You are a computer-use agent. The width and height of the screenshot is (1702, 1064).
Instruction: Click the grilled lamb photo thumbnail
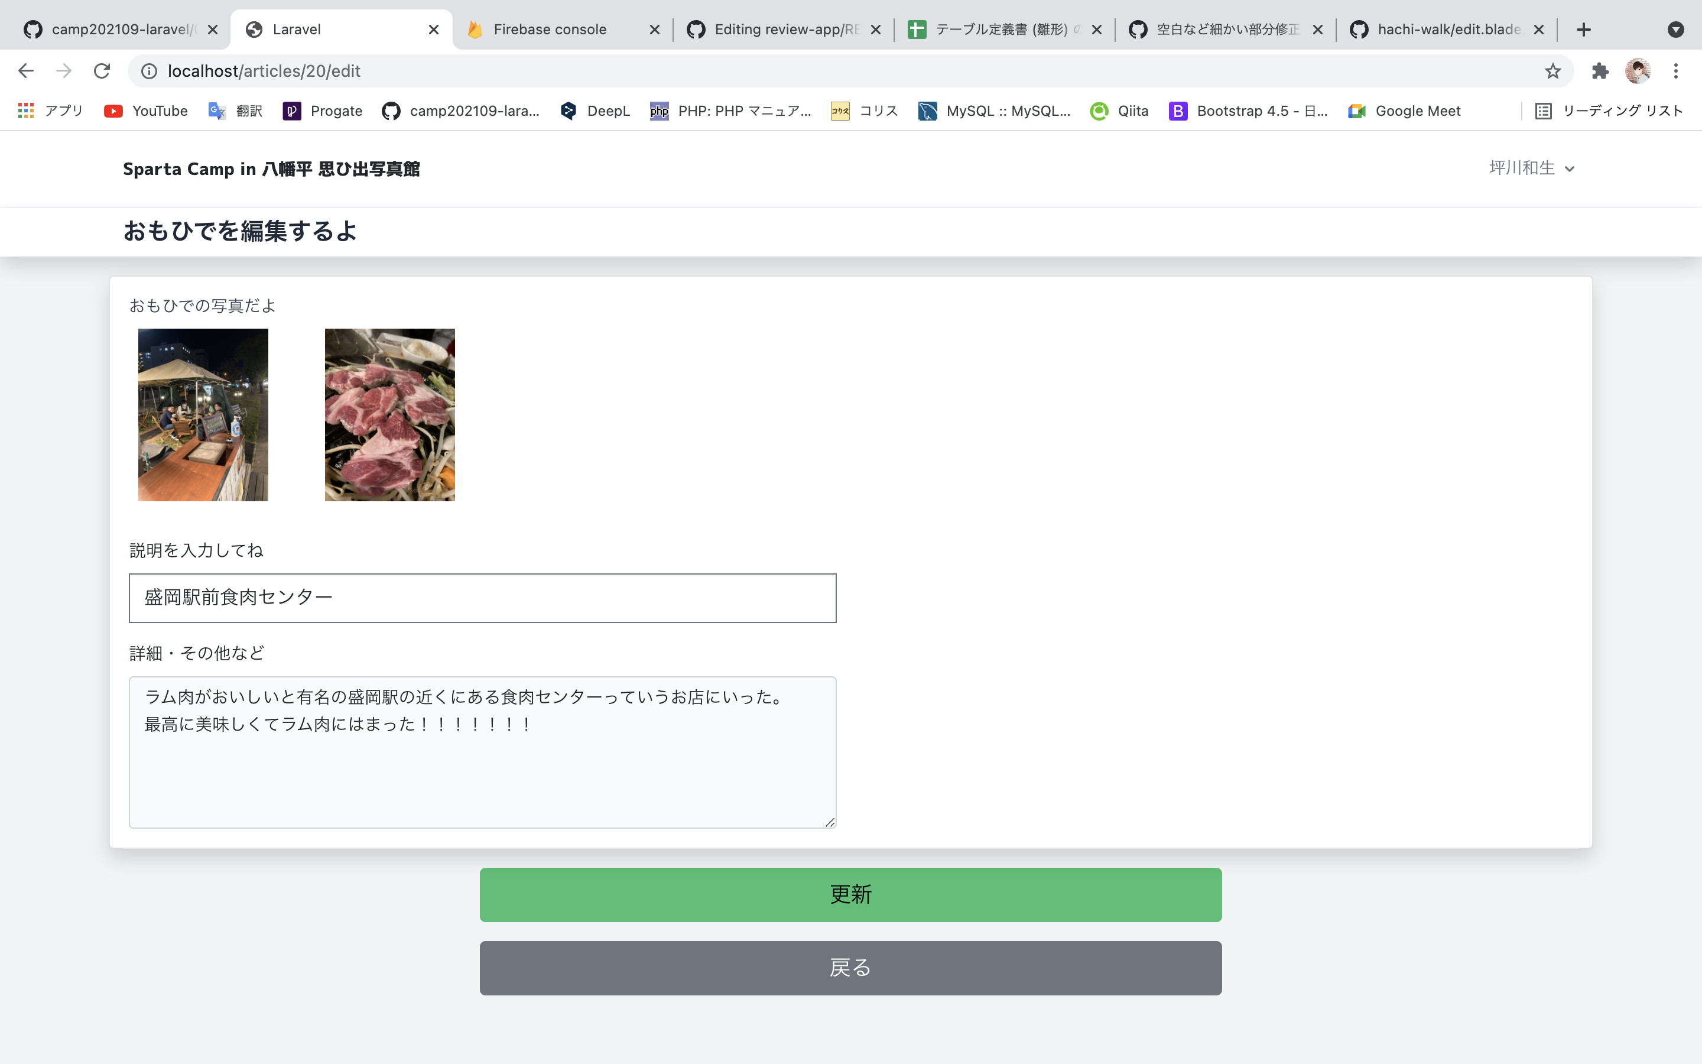click(x=389, y=414)
